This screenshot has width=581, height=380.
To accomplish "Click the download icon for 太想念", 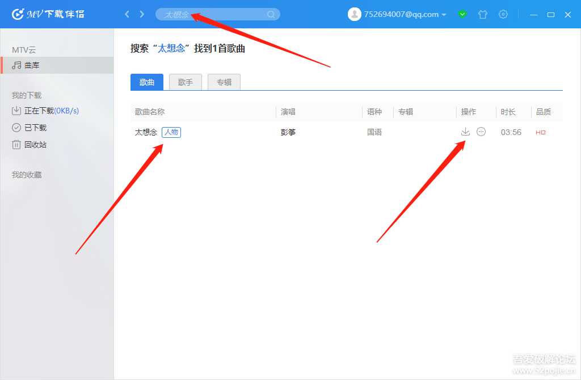I will coord(466,131).
